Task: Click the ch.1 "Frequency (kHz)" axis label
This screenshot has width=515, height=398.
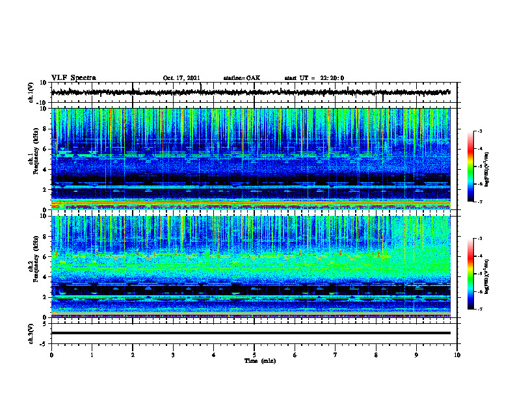Action: (x=36, y=150)
